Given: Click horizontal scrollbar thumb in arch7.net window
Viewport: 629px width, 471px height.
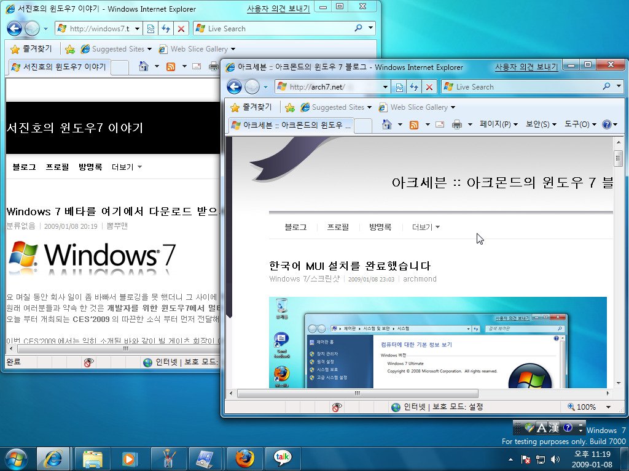Looking at the screenshot, I should (357, 393).
